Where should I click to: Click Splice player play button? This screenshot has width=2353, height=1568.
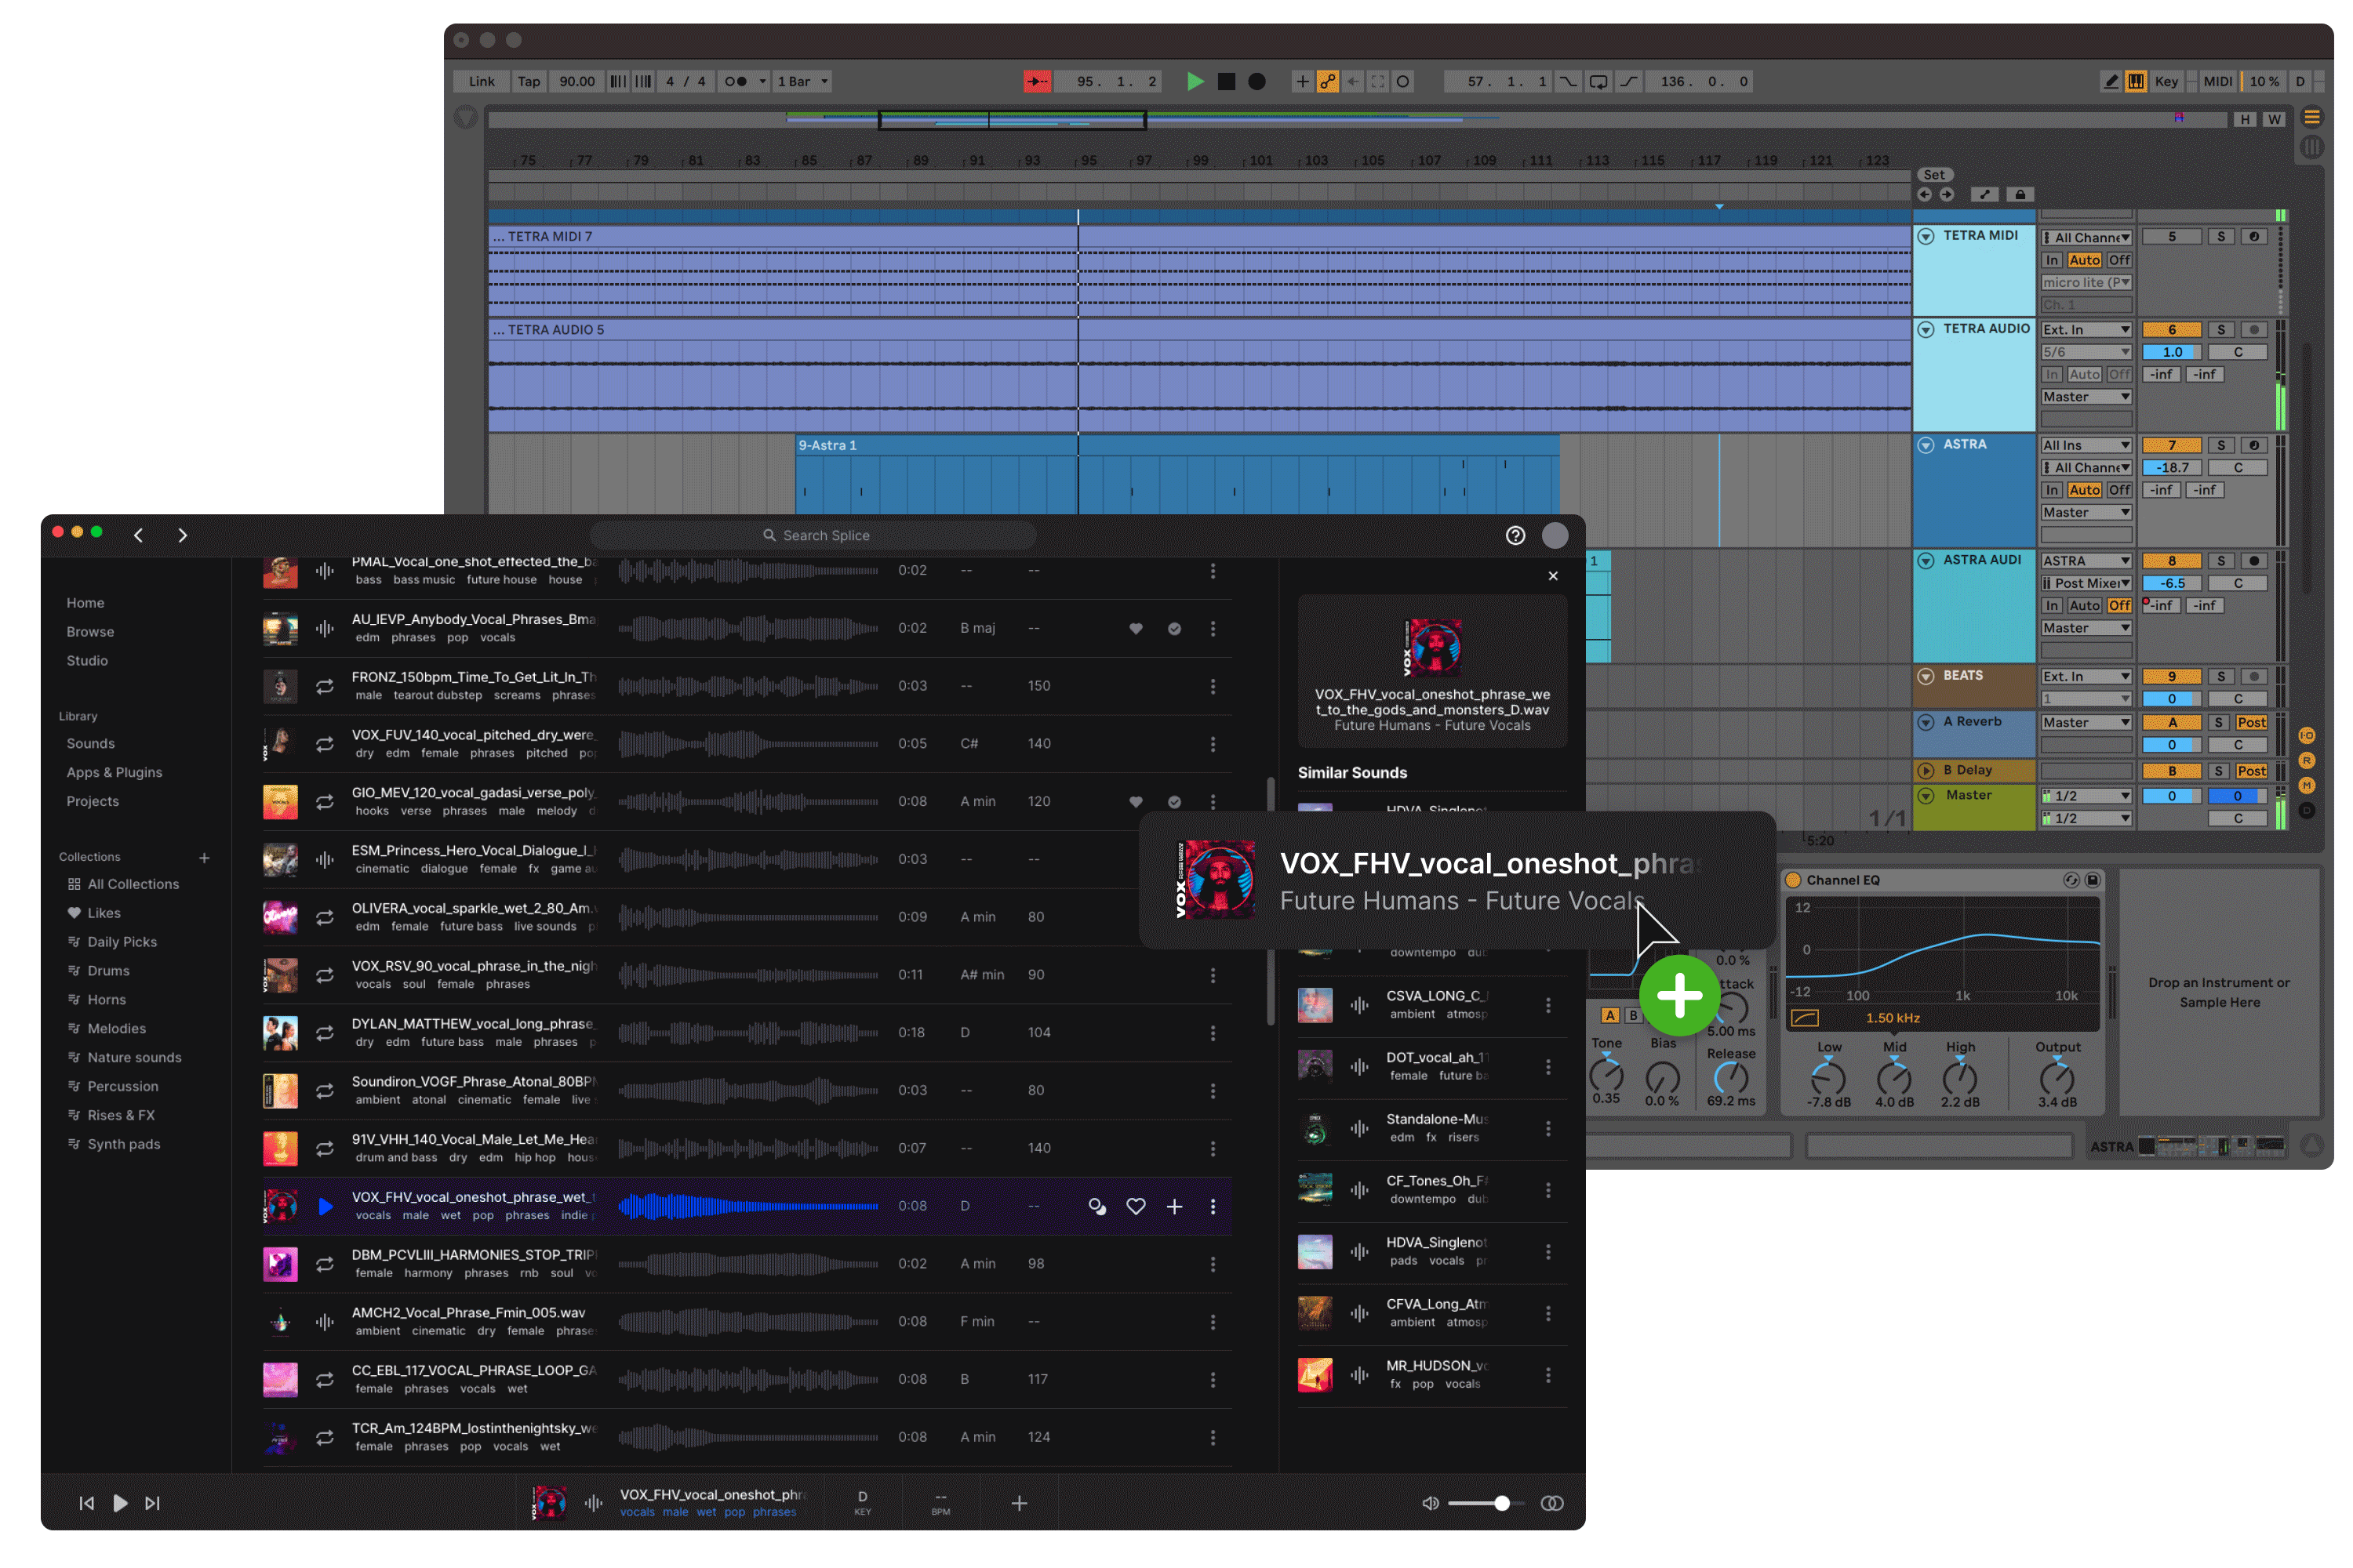point(120,1503)
